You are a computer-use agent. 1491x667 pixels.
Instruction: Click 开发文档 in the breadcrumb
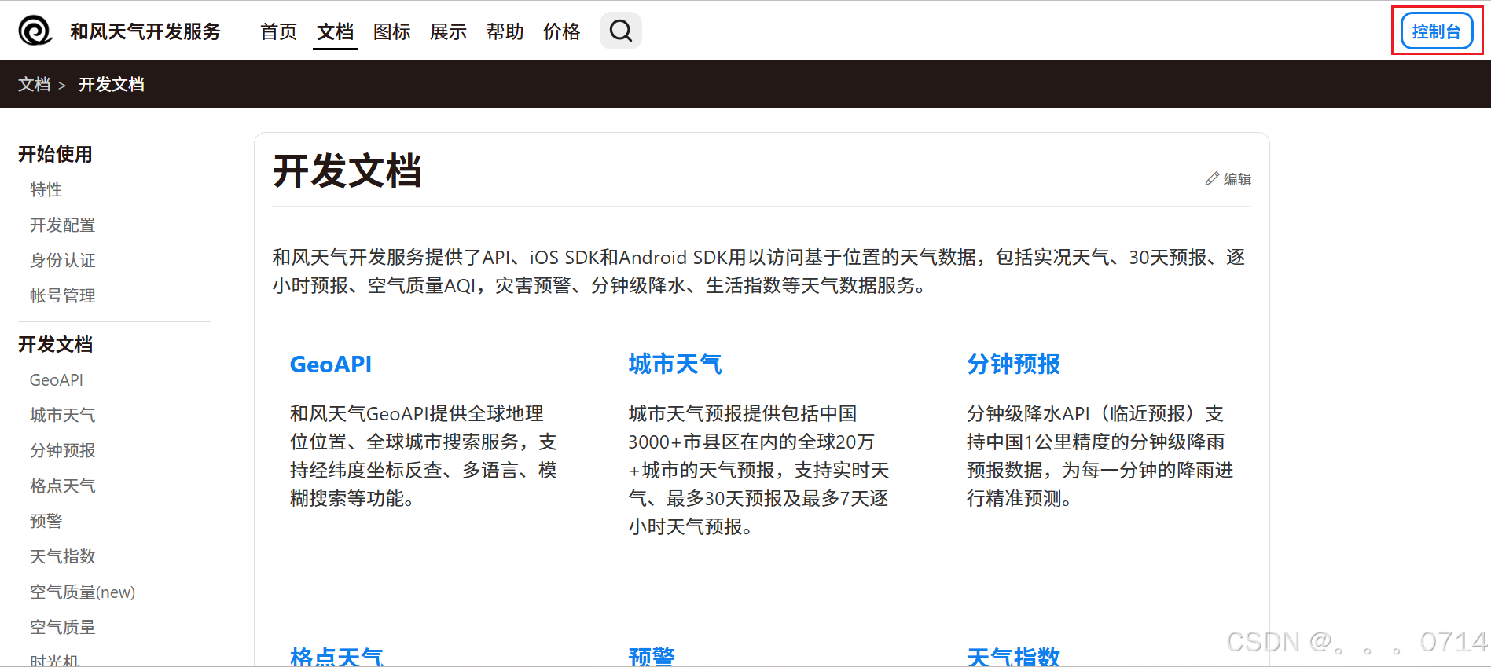pyautogui.click(x=112, y=84)
